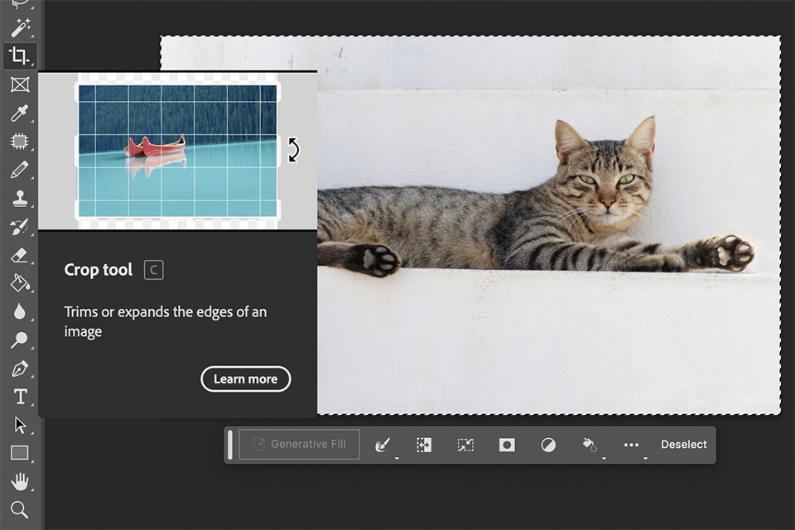This screenshot has height=530, width=795.
Task: Expand the fill tool dropdown caret
Action: point(604,456)
